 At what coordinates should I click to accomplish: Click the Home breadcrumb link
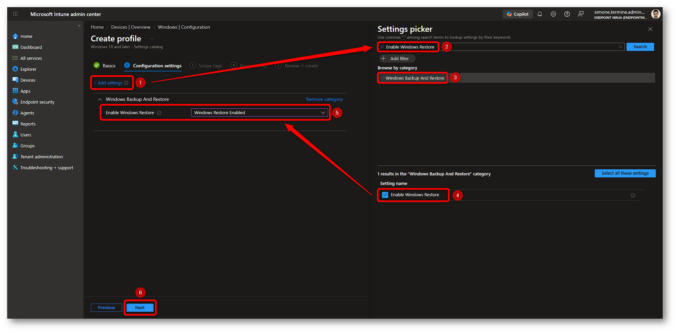pos(97,27)
